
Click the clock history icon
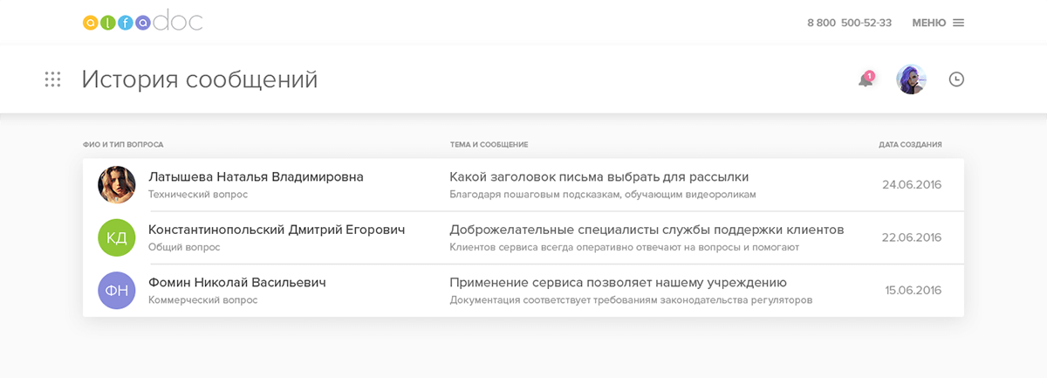point(956,79)
